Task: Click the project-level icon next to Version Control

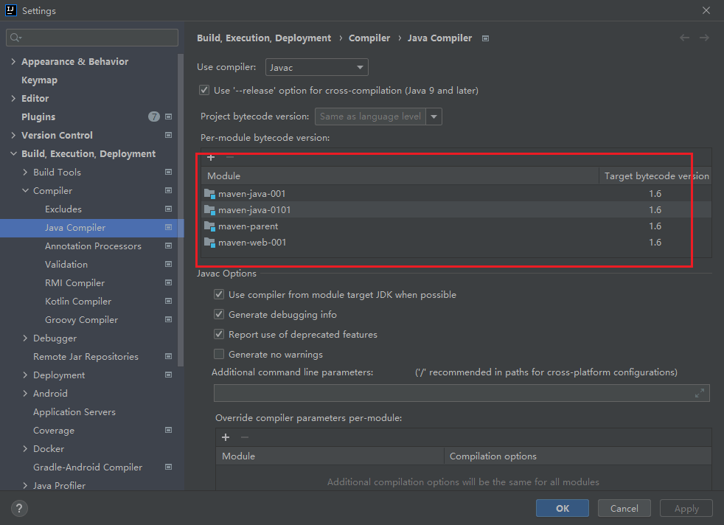Action: point(169,135)
